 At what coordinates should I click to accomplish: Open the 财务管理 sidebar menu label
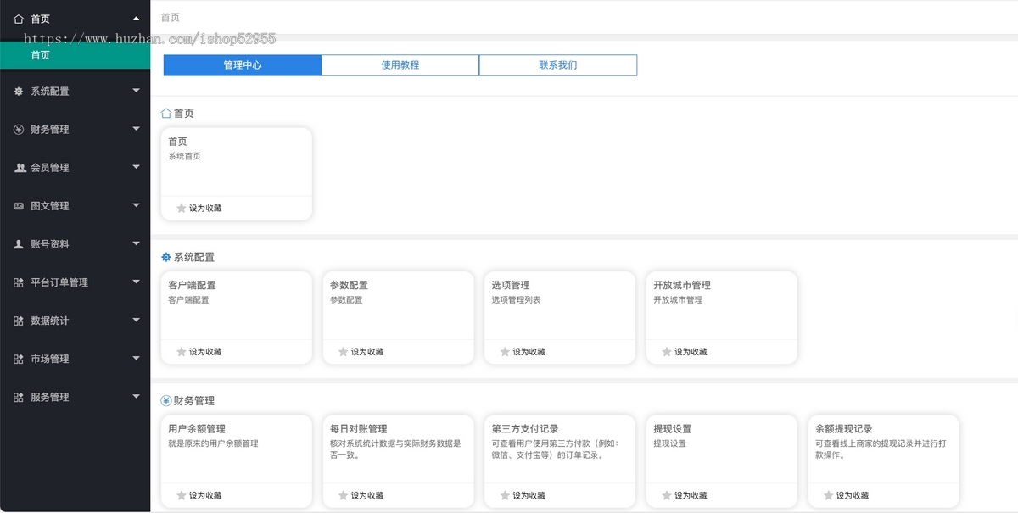pyautogui.click(x=50, y=129)
